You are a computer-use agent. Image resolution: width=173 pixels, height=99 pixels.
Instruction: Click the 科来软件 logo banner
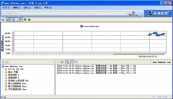pyautogui.click(x=158, y=13)
